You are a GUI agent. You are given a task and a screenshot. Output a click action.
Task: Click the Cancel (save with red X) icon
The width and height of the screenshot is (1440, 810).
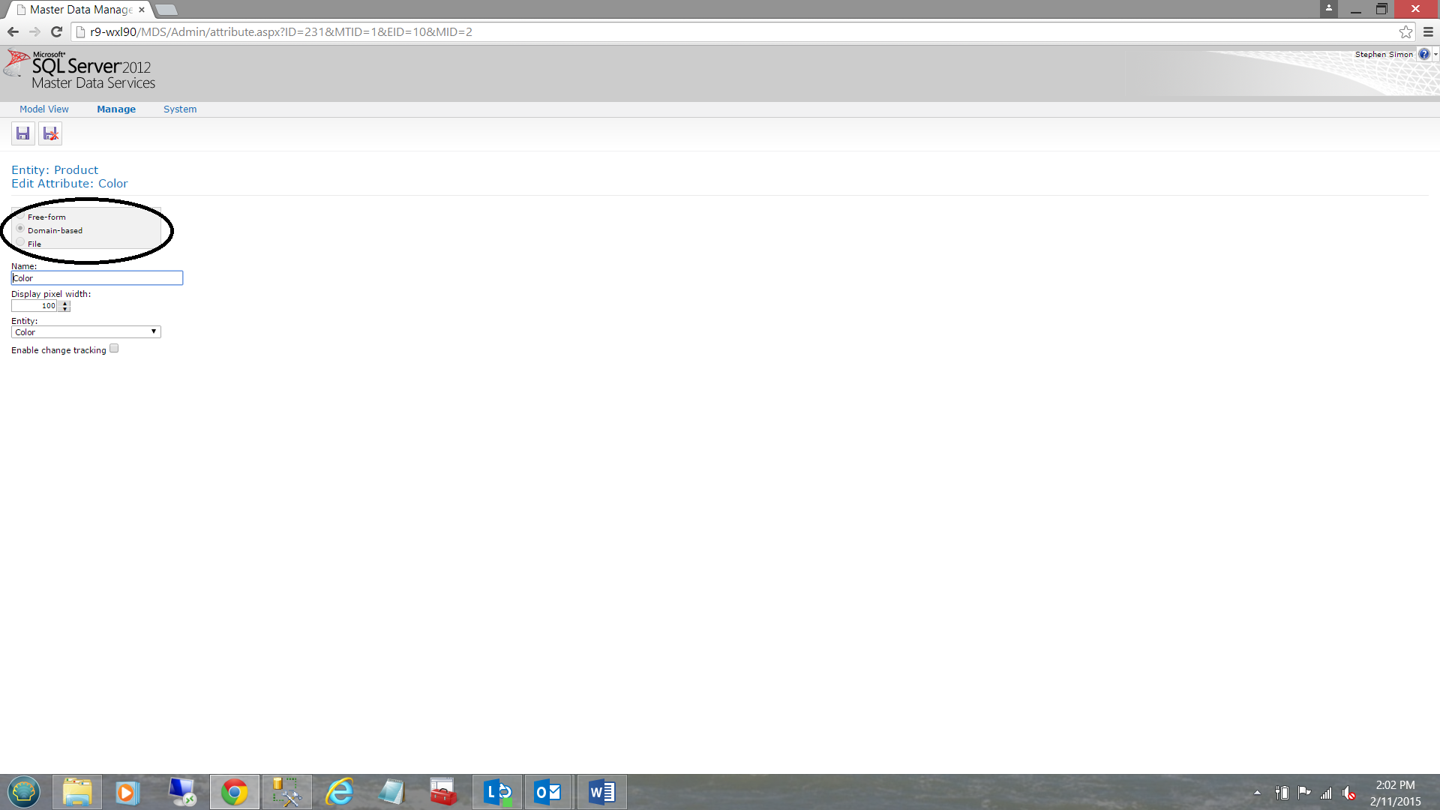tap(50, 133)
